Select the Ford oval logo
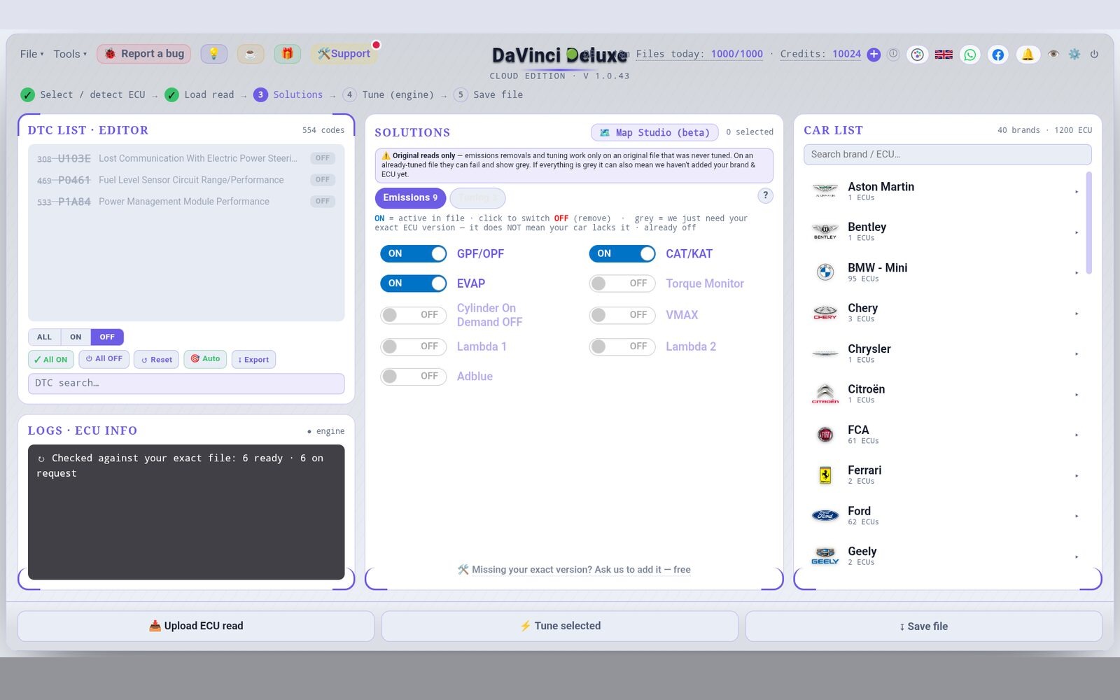This screenshot has height=700, width=1120. click(825, 516)
